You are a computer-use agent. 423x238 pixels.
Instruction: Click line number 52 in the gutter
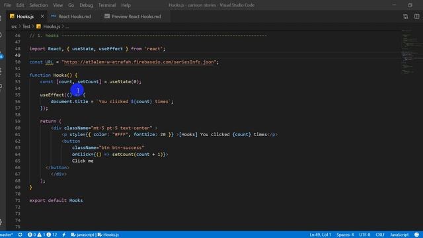click(x=18, y=75)
